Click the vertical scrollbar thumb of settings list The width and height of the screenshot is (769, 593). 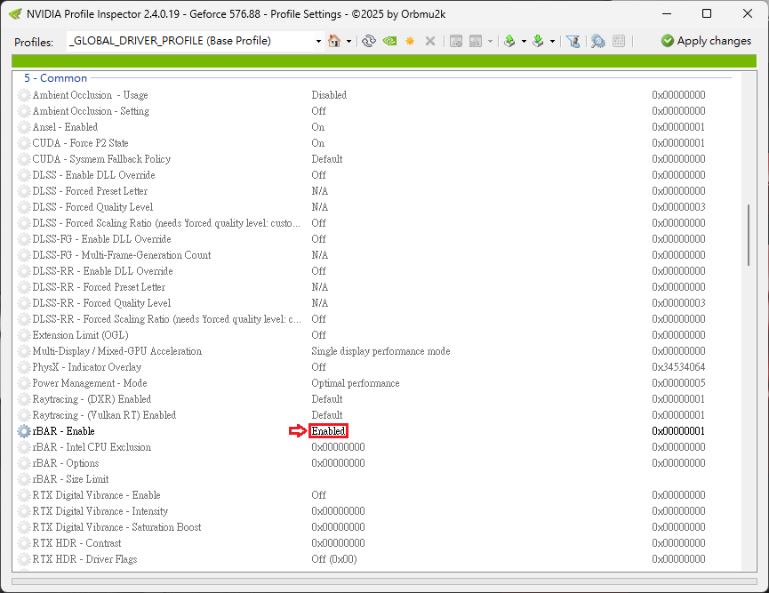749,235
